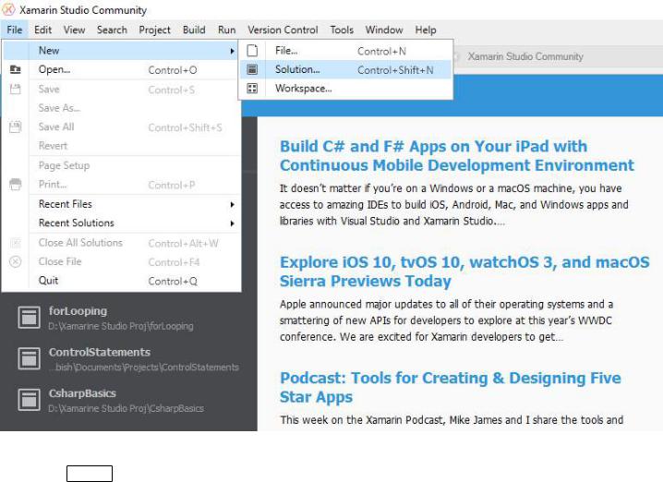Click the Close All Solutions icon

[x=15, y=242]
